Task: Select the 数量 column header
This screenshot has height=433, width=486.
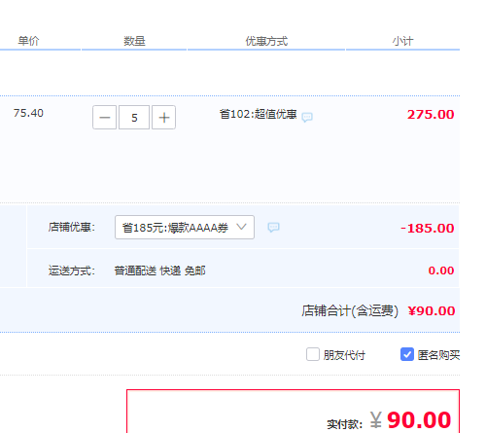Action: point(134,41)
